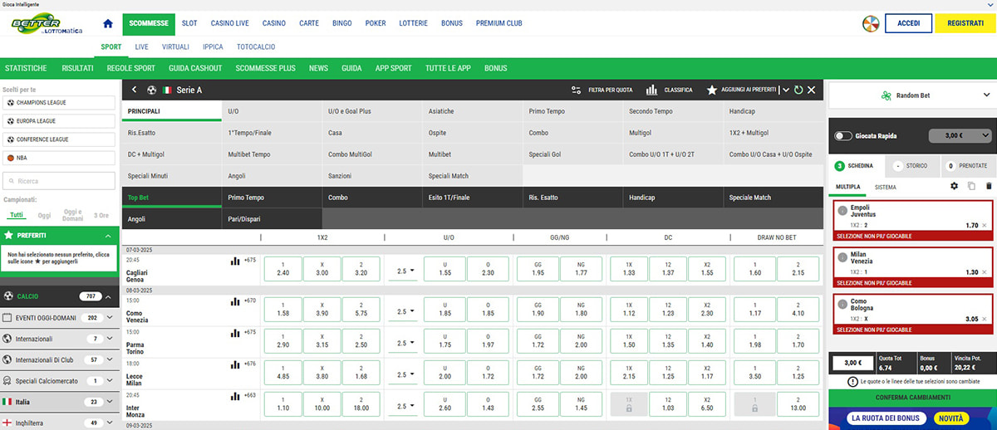The width and height of the screenshot is (997, 430).
Task: Confirm changes with Conferma Cambiamenti
Action: [912, 398]
